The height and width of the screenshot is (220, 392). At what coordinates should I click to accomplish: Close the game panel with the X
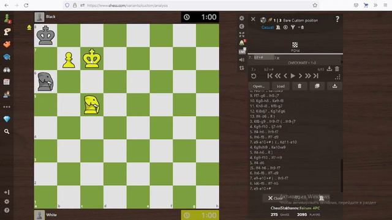(x=253, y=19)
